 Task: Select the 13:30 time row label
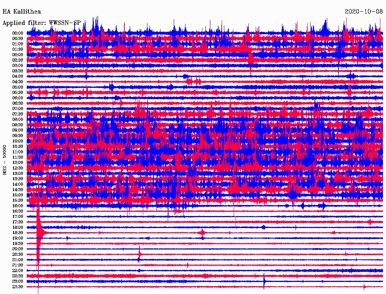[x=18, y=179]
